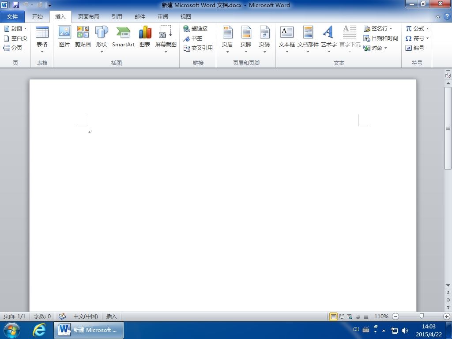Insert a signature line (签名行)
This screenshot has width=452, height=339.
point(375,29)
